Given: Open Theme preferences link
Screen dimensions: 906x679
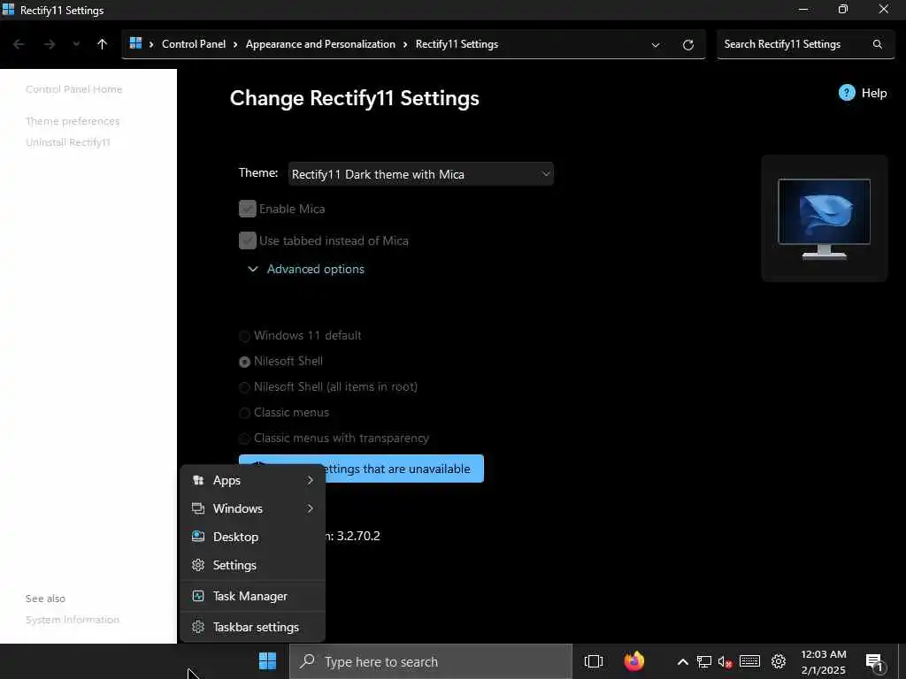Looking at the screenshot, I should (73, 121).
